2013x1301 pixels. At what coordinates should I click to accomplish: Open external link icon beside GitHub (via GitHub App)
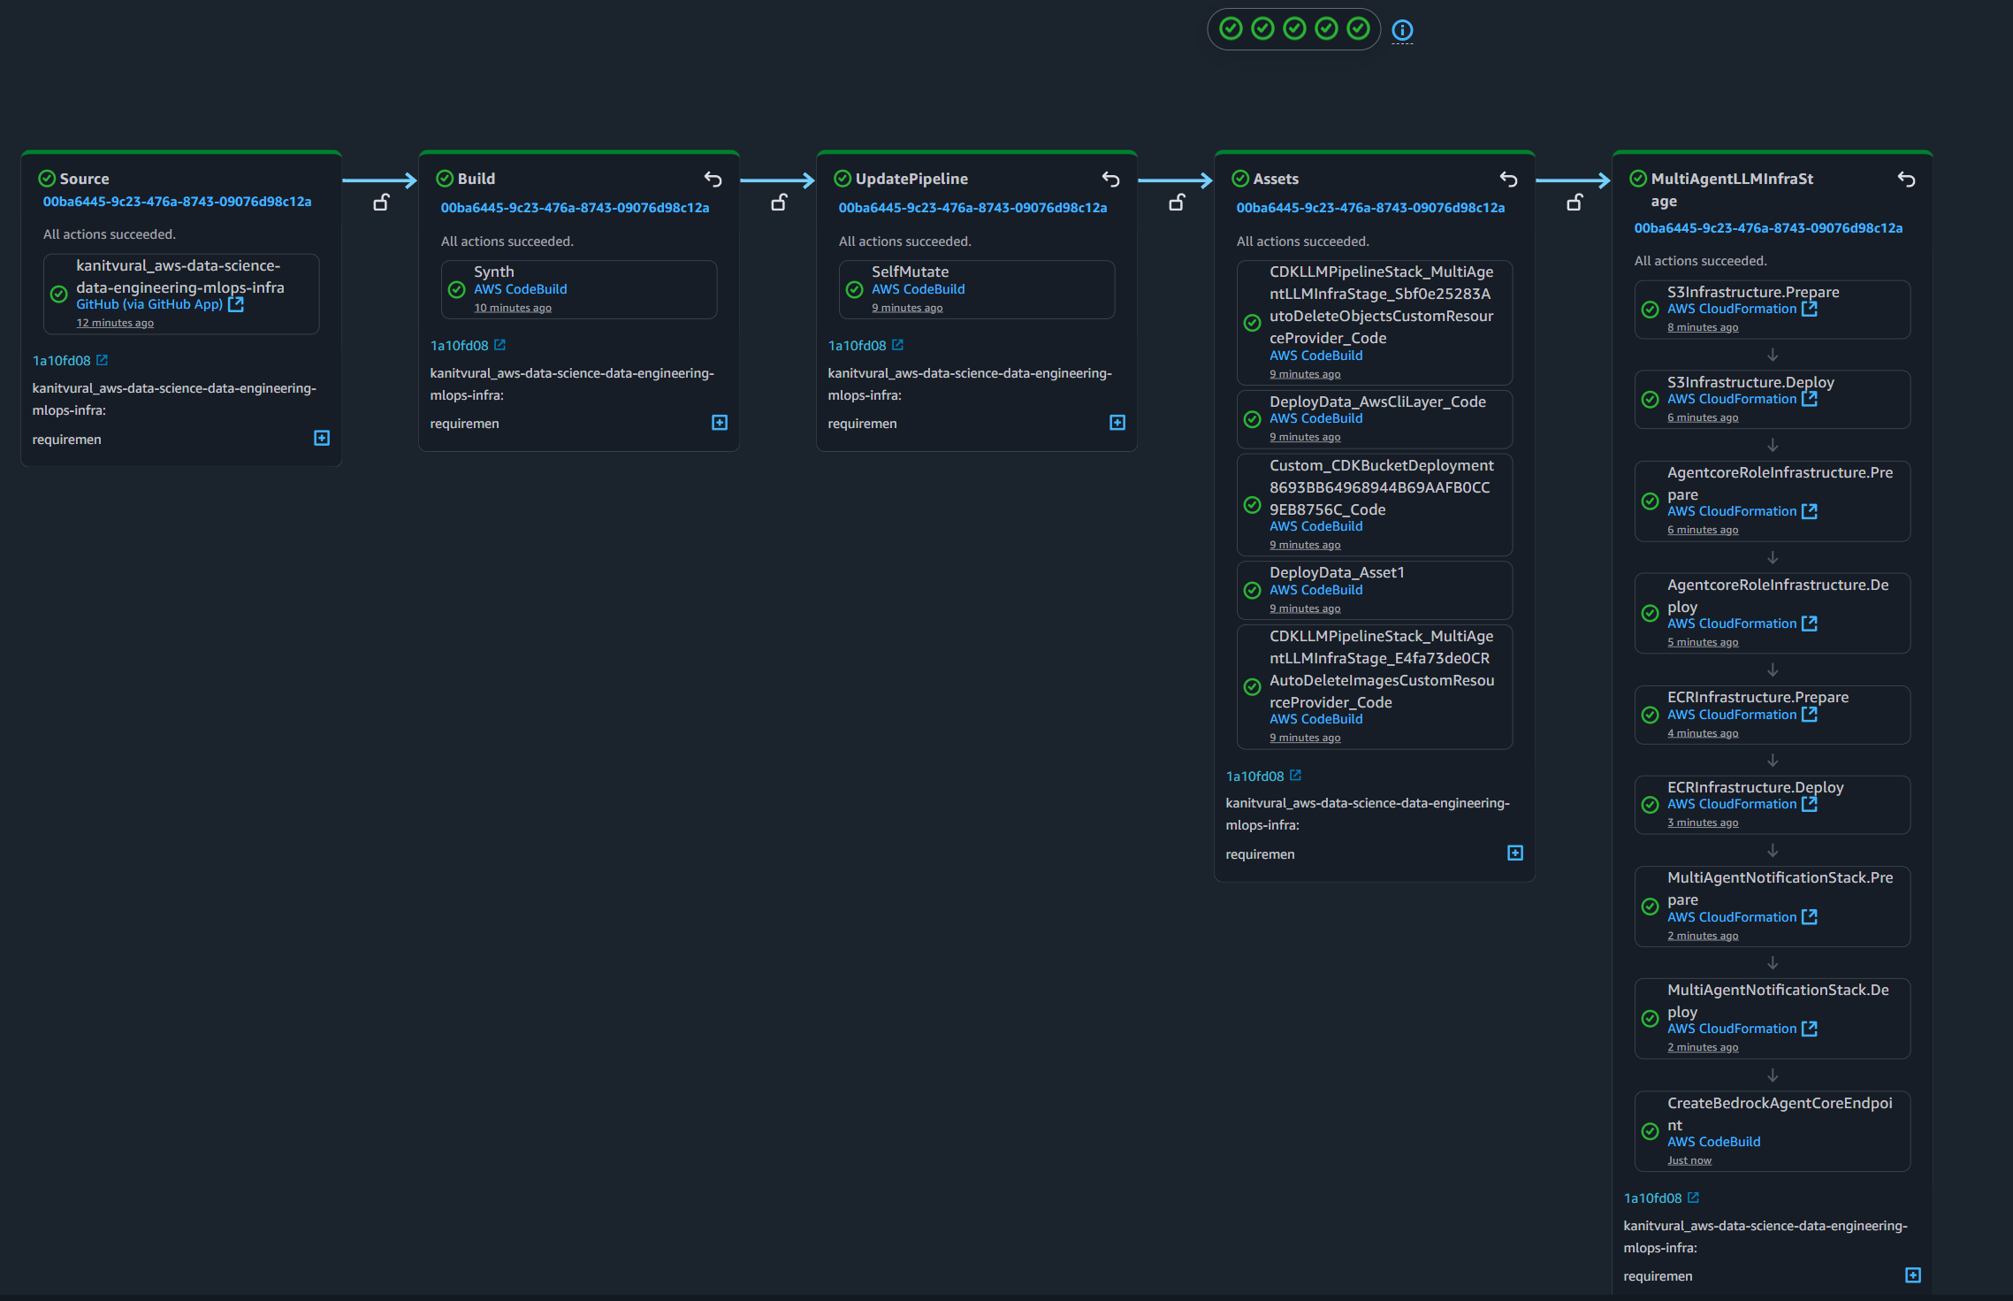(x=236, y=304)
